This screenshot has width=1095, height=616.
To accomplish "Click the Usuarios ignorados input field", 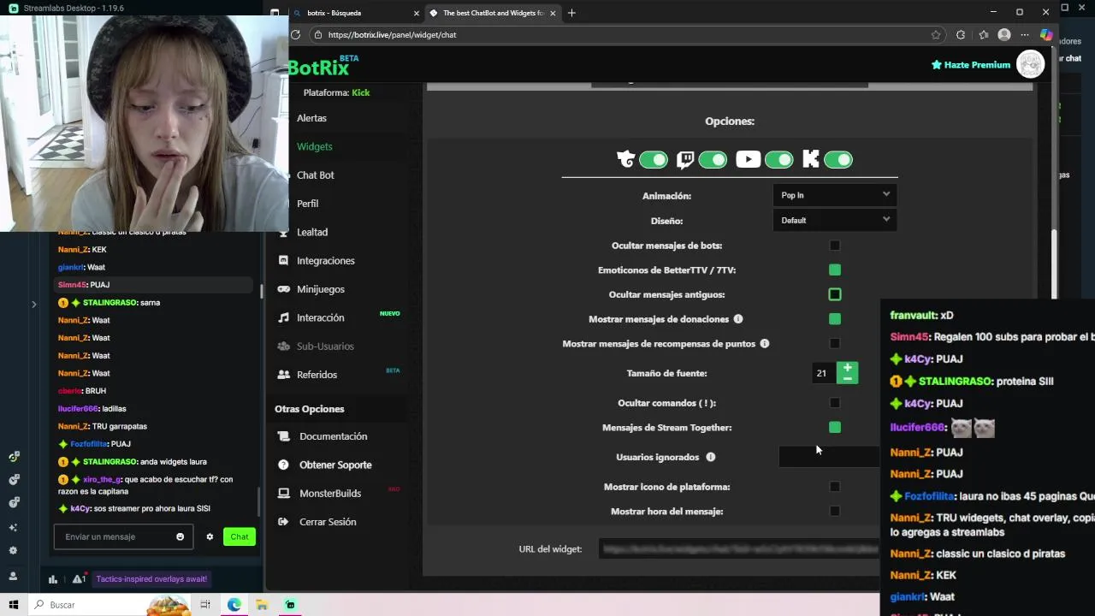I will coord(828,457).
